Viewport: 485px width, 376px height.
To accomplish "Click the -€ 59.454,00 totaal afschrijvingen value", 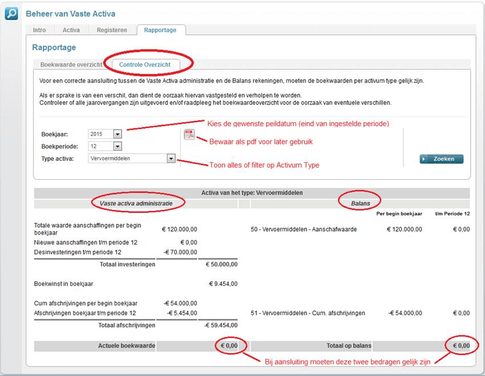I will tap(221, 325).
